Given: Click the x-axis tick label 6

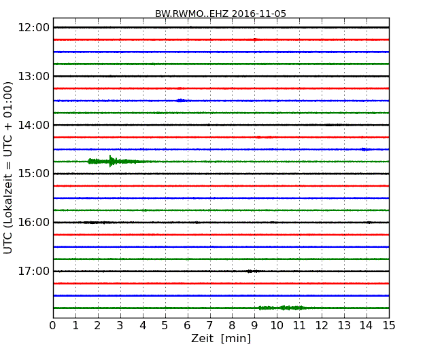Looking at the screenshot, I should click(x=187, y=326).
